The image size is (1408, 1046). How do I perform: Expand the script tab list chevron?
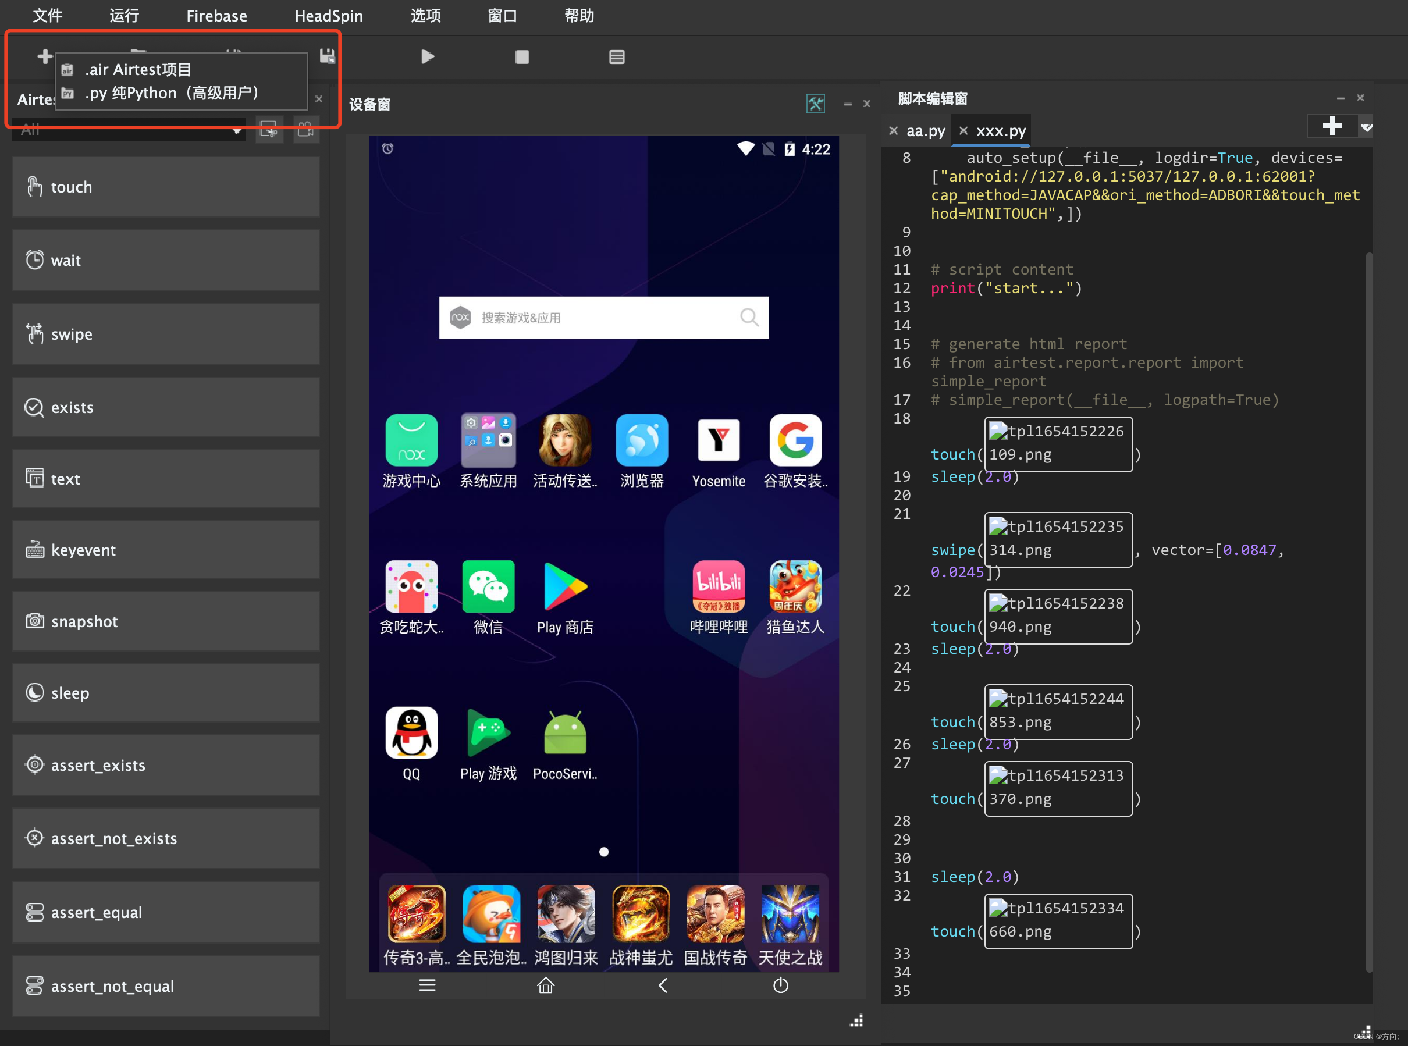tap(1366, 127)
